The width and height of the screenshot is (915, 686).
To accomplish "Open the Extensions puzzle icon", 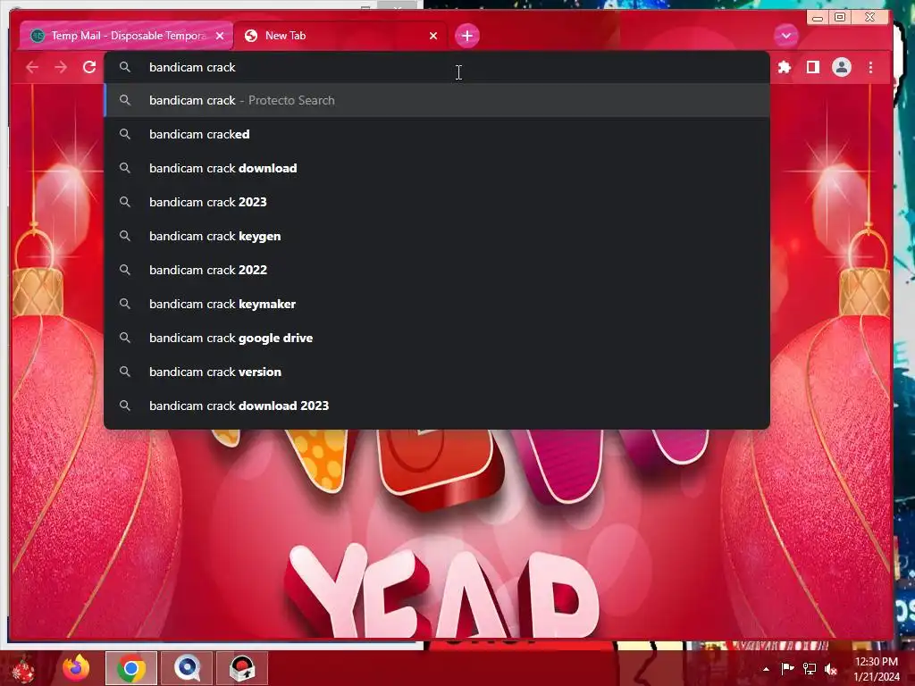I will (x=785, y=67).
